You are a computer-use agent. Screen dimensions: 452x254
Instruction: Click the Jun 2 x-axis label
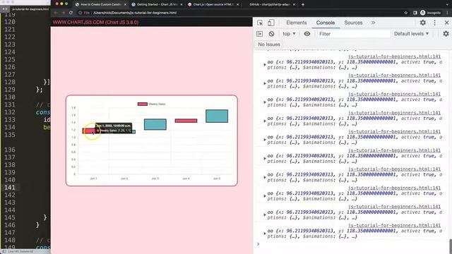coord(124,179)
